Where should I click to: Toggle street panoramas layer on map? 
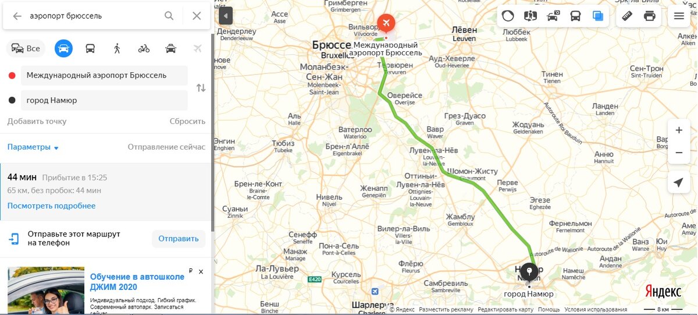click(x=530, y=16)
